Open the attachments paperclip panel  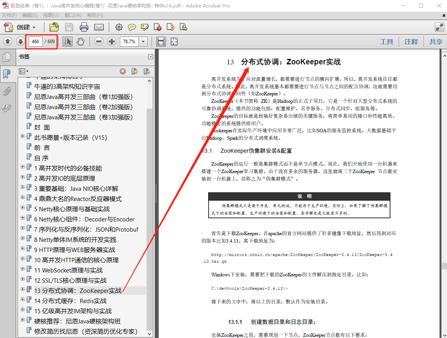click(x=7, y=91)
